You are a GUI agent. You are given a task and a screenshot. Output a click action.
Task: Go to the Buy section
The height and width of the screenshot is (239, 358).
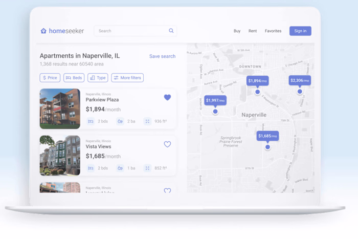coord(237,31)
